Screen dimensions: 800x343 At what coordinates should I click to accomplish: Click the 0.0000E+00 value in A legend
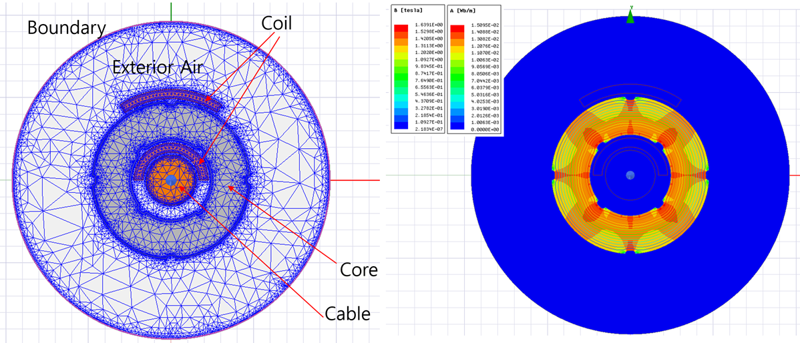484,130
